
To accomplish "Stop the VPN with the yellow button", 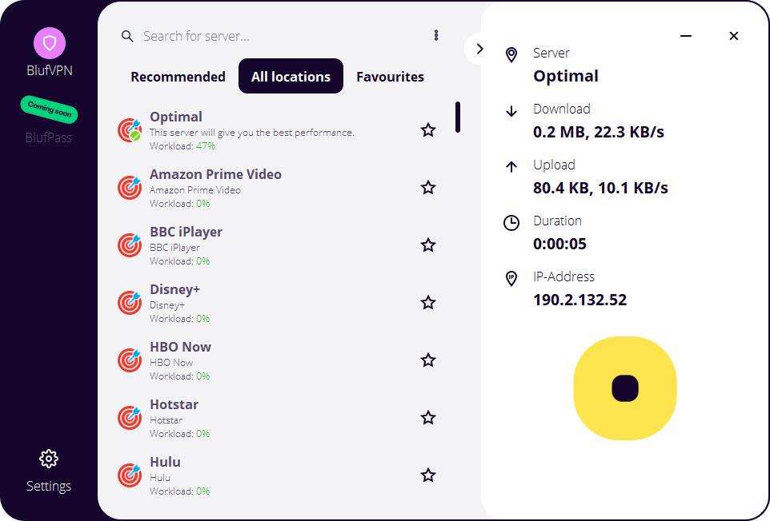I will pyautogui.click(x=625, y=388).
